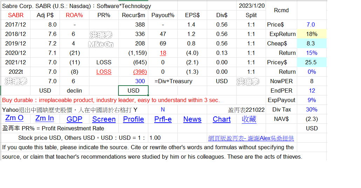Screen dimensions: 361x188
Task: Select the NAV$ value (2.3)
Action: (312, 119)
